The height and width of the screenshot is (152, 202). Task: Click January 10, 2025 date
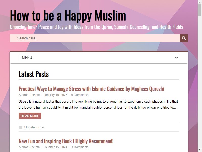click(56, 95)
